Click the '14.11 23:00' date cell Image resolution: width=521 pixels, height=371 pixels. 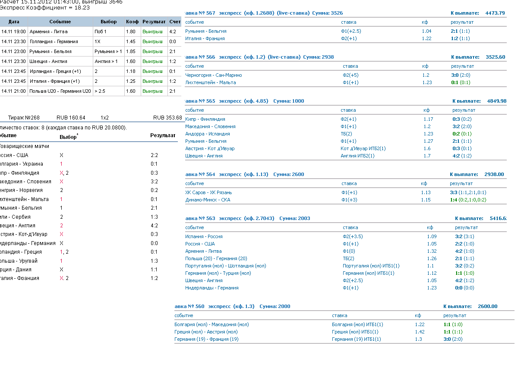tap(14, 51)
